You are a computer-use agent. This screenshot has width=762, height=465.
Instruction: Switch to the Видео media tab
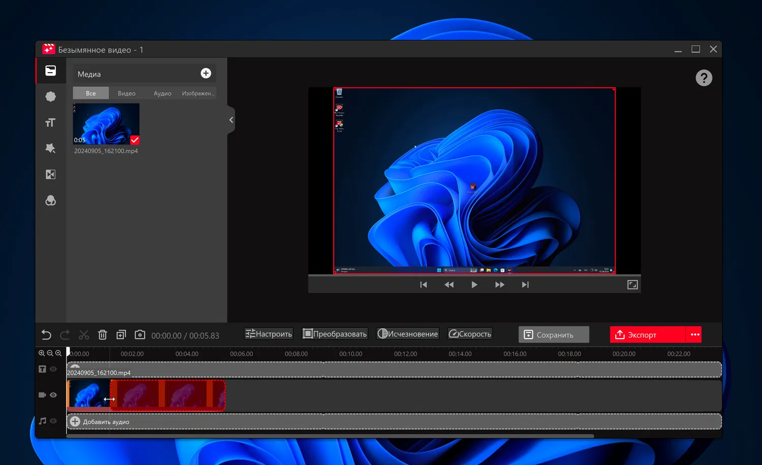click(126, 93)
